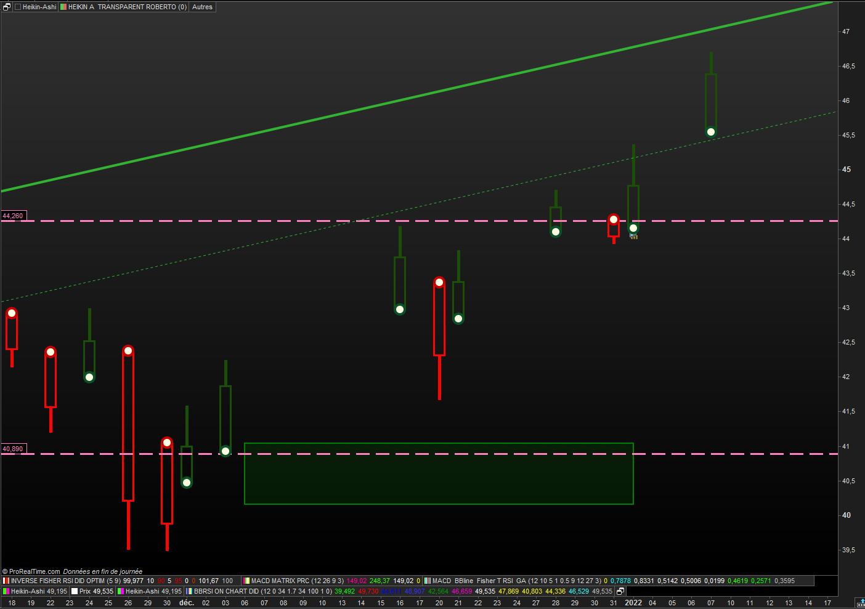Click the green value 248,37
The width and height of the screenshot is (865, 609).
tap(380, 581)
